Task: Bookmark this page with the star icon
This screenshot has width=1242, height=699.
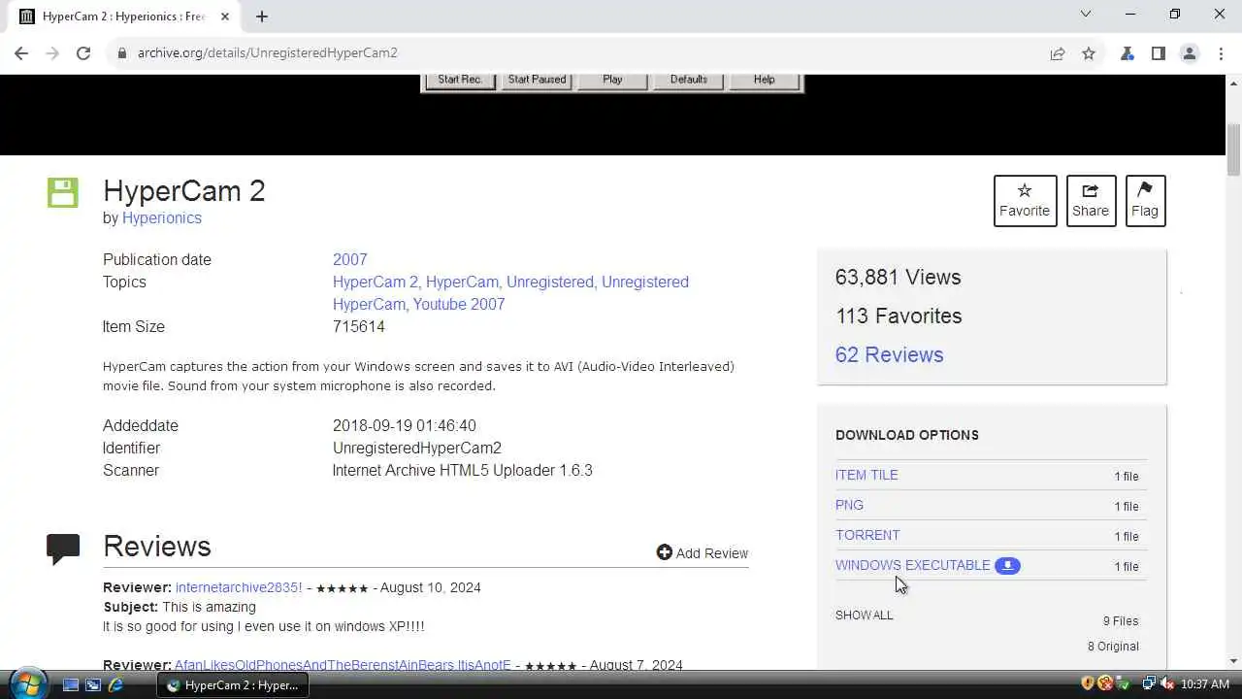Action: tap(1089, 53)
